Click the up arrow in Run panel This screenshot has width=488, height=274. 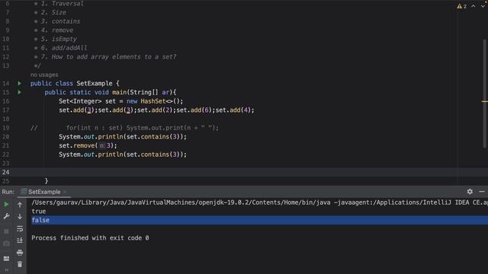[x=20, y=205]
